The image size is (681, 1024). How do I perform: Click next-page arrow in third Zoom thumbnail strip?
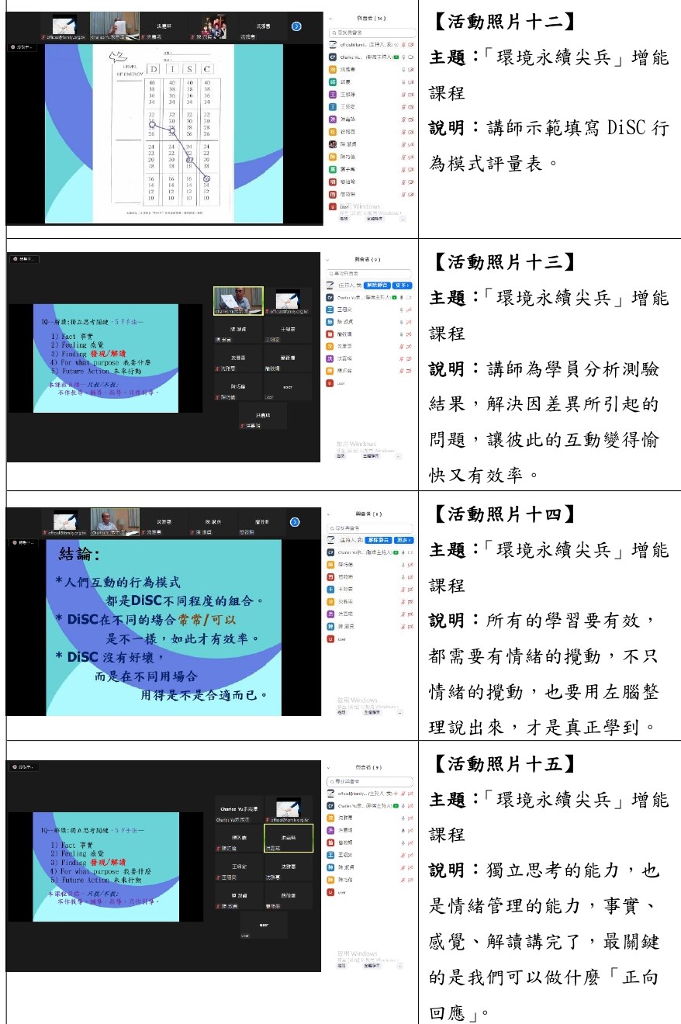(295, 522)
